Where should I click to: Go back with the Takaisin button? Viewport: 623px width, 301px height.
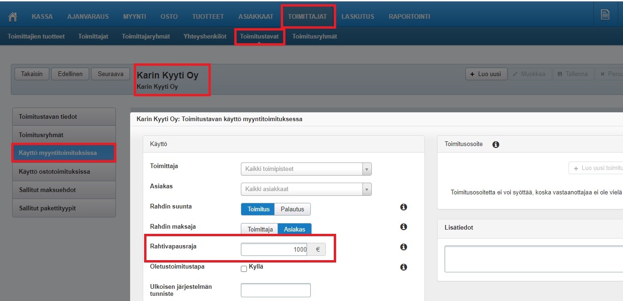pyautogui.click(x=32, y=74)
